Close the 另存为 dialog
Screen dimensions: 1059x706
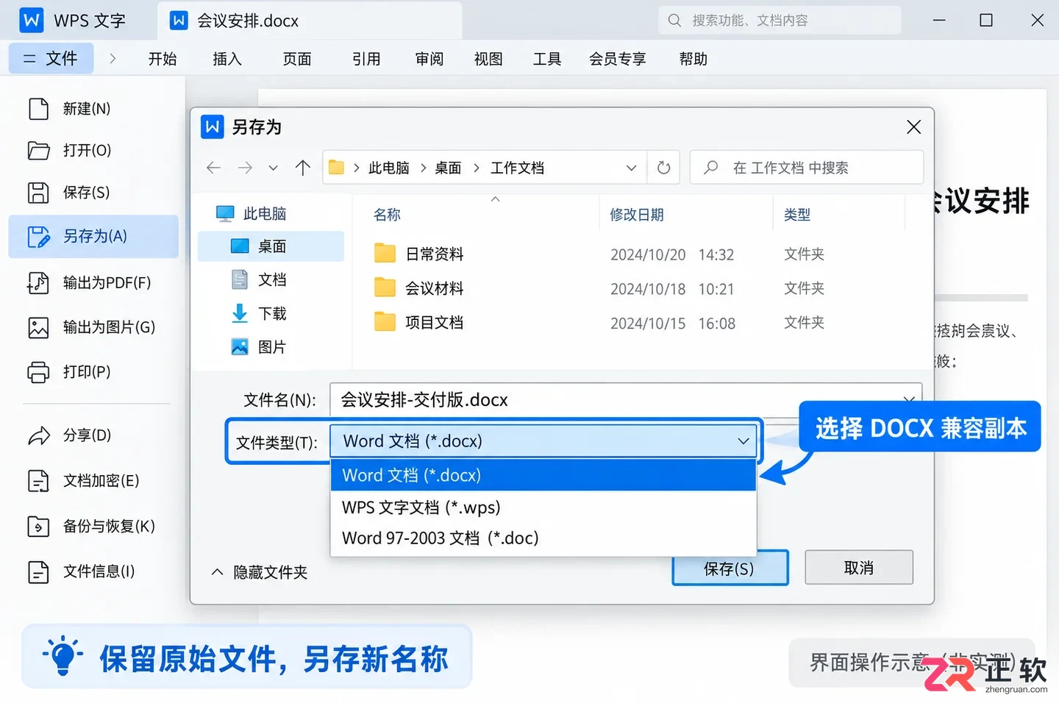(913, 127)
